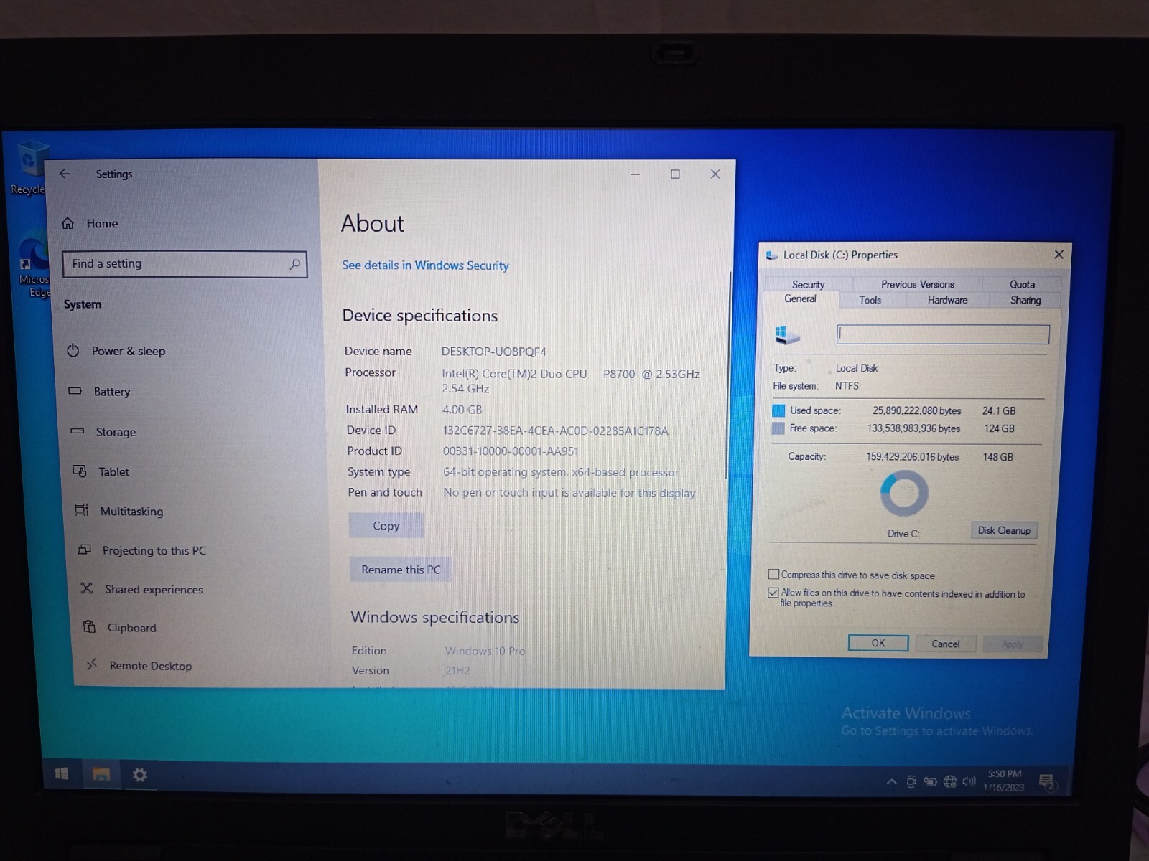Open Battery settings
Screen dimensions: 1149x861
[100, 391]
